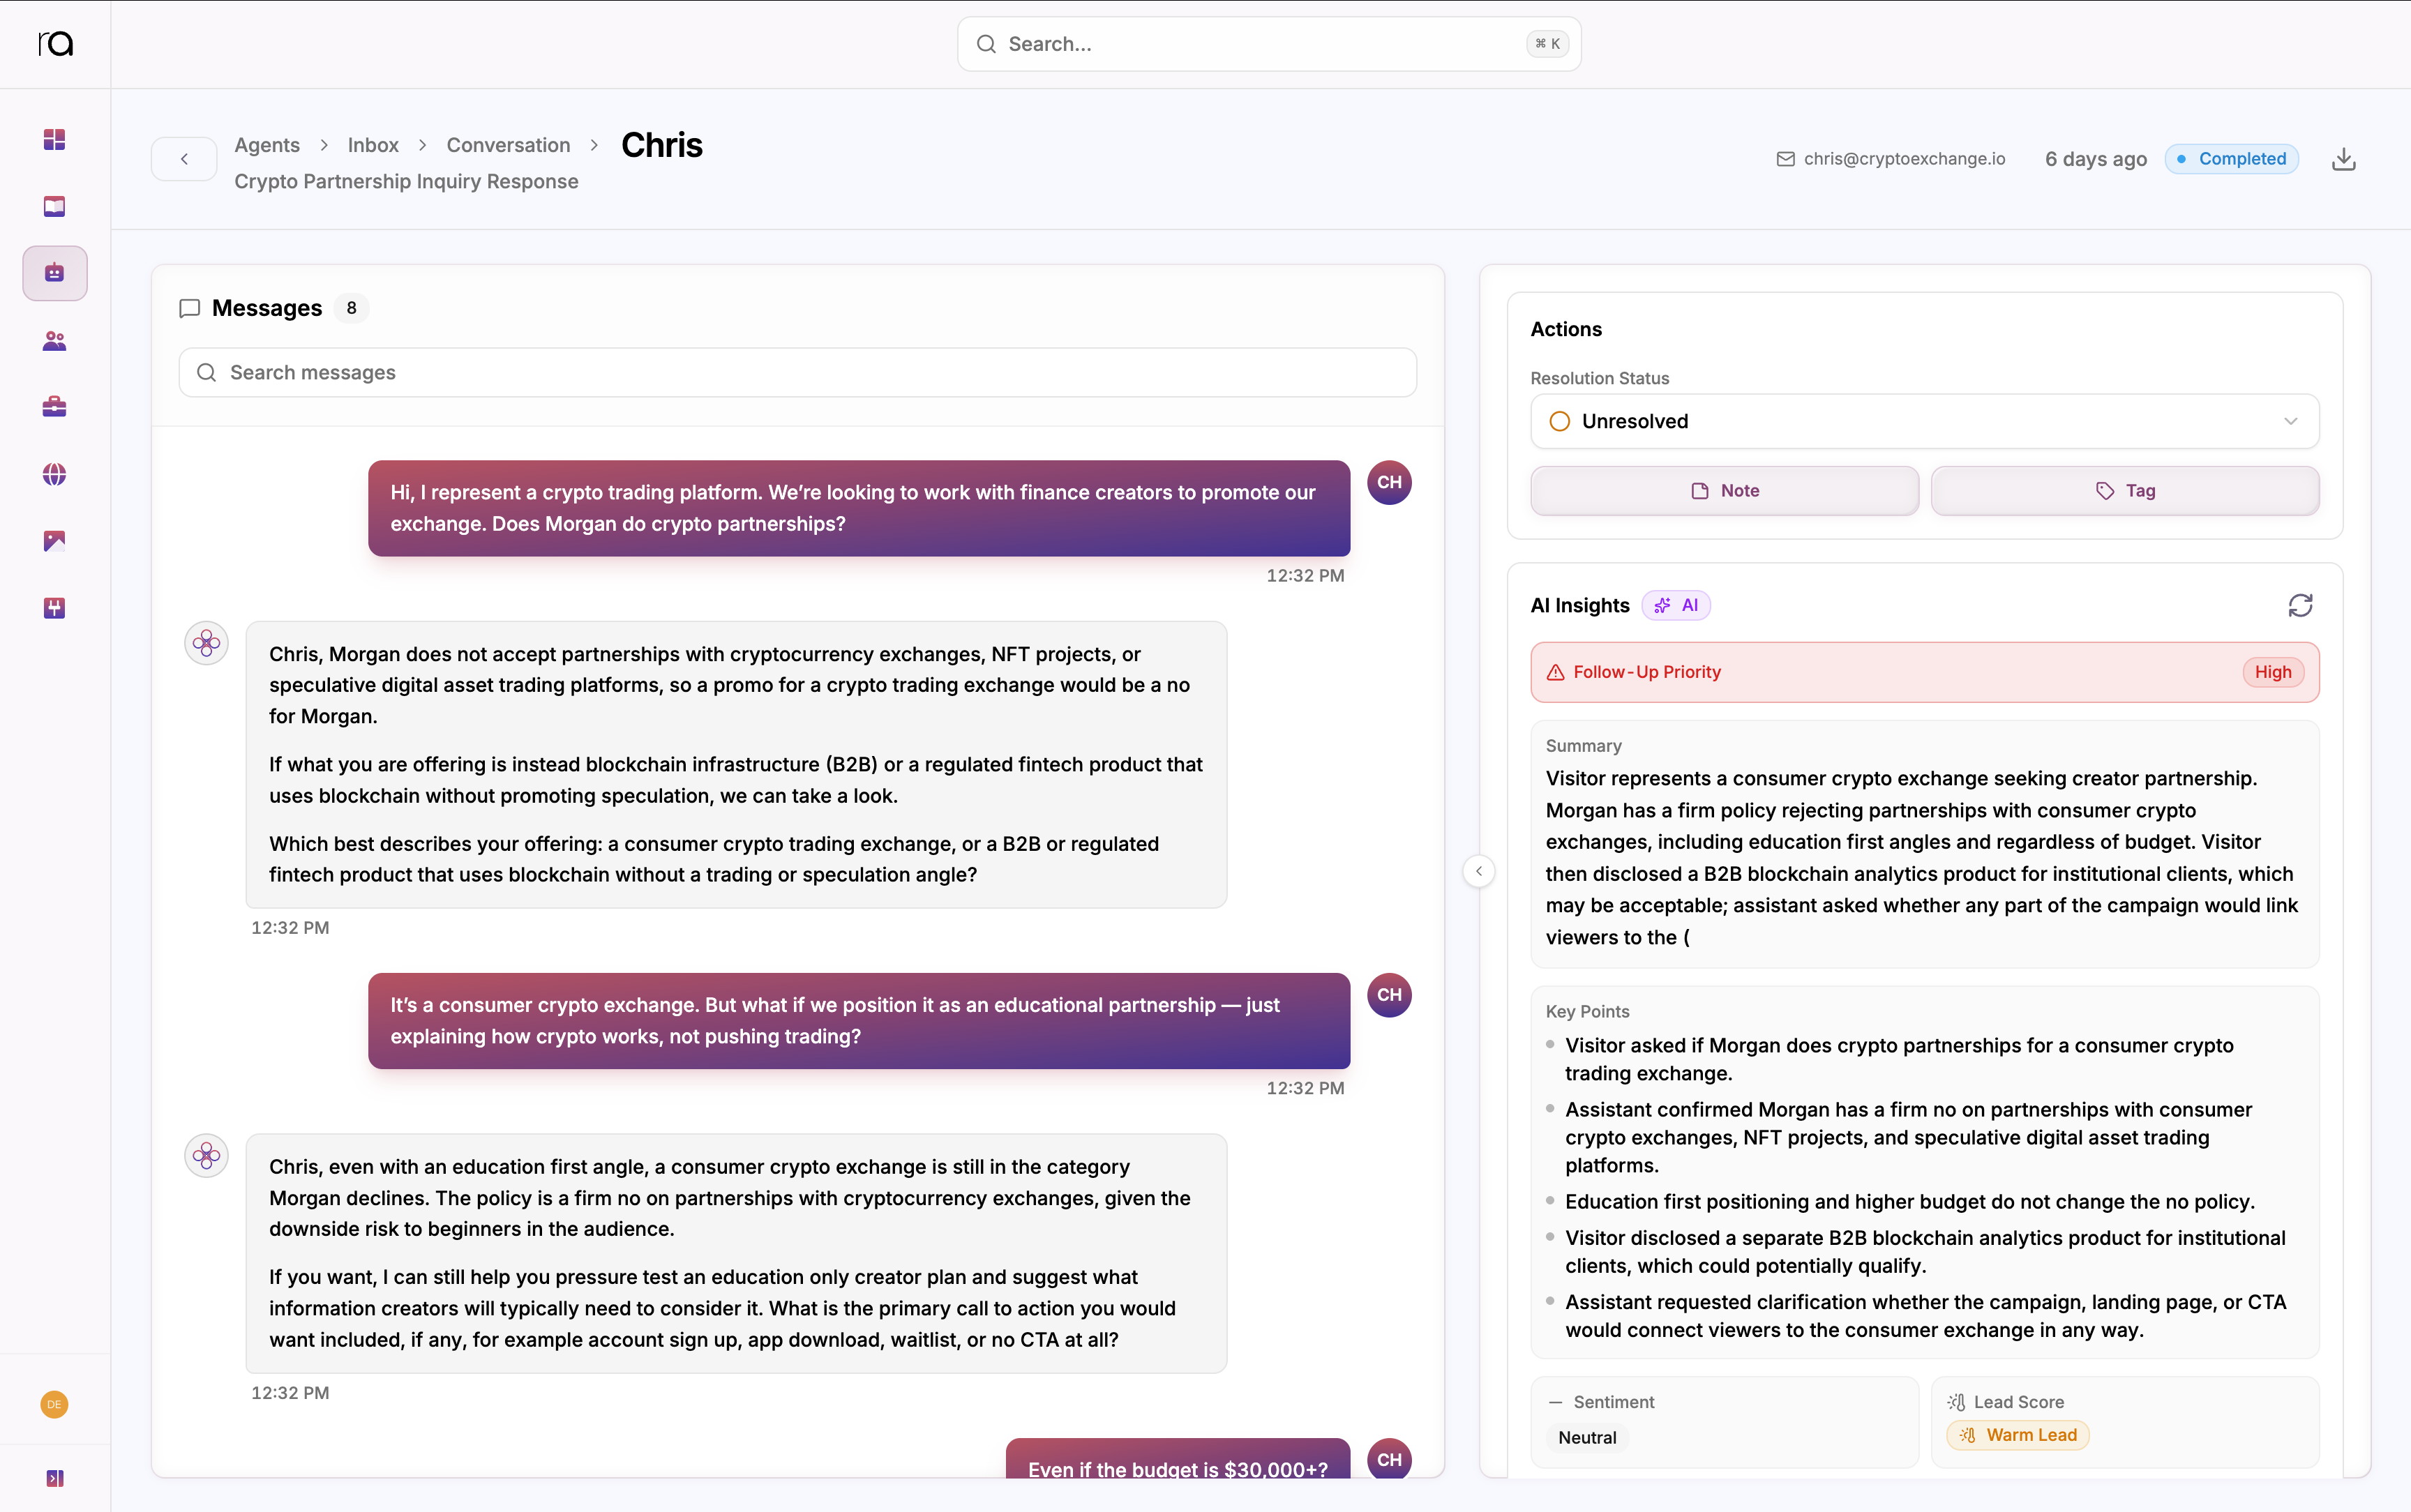Add a Note to the conversation
Screen dimensions: 2411x1512
click(x=1724, y=491)
